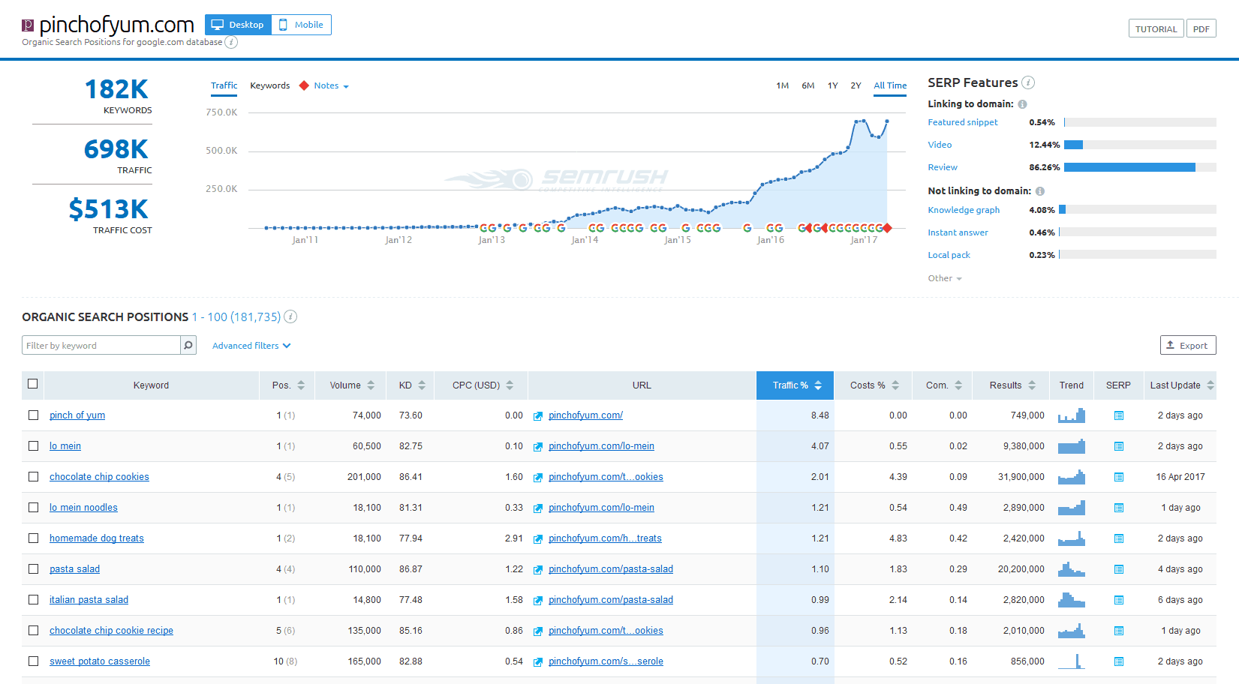Expand Advanced filters
Screen dimensions: 1239x684
(251, 346)
